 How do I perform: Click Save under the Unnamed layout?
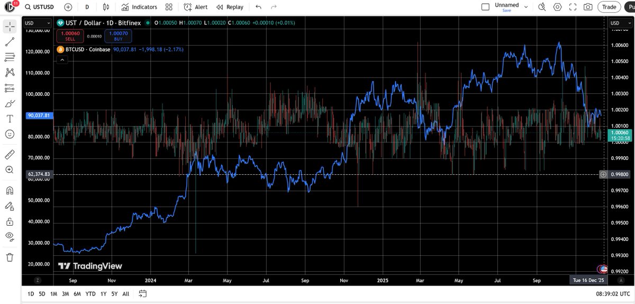(x=507, y=11)
